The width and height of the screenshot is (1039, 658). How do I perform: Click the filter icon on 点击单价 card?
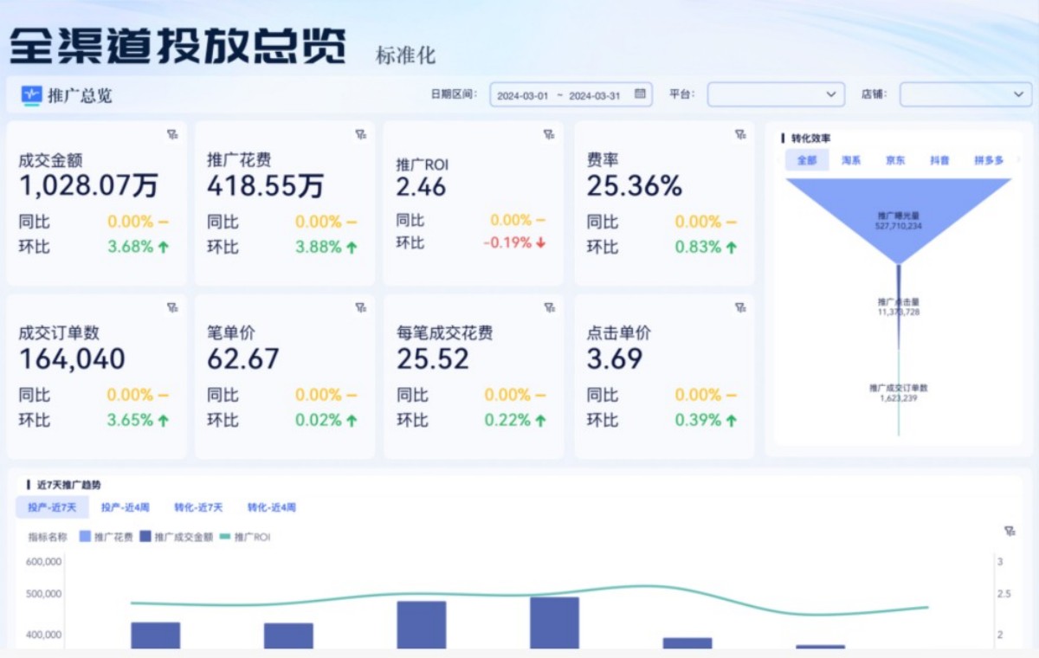[x=738, y=306]
